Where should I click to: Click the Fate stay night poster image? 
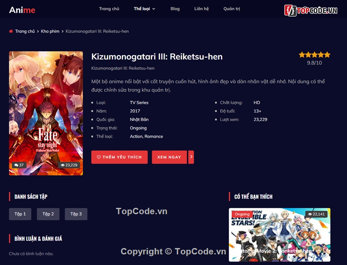[46, 113]
